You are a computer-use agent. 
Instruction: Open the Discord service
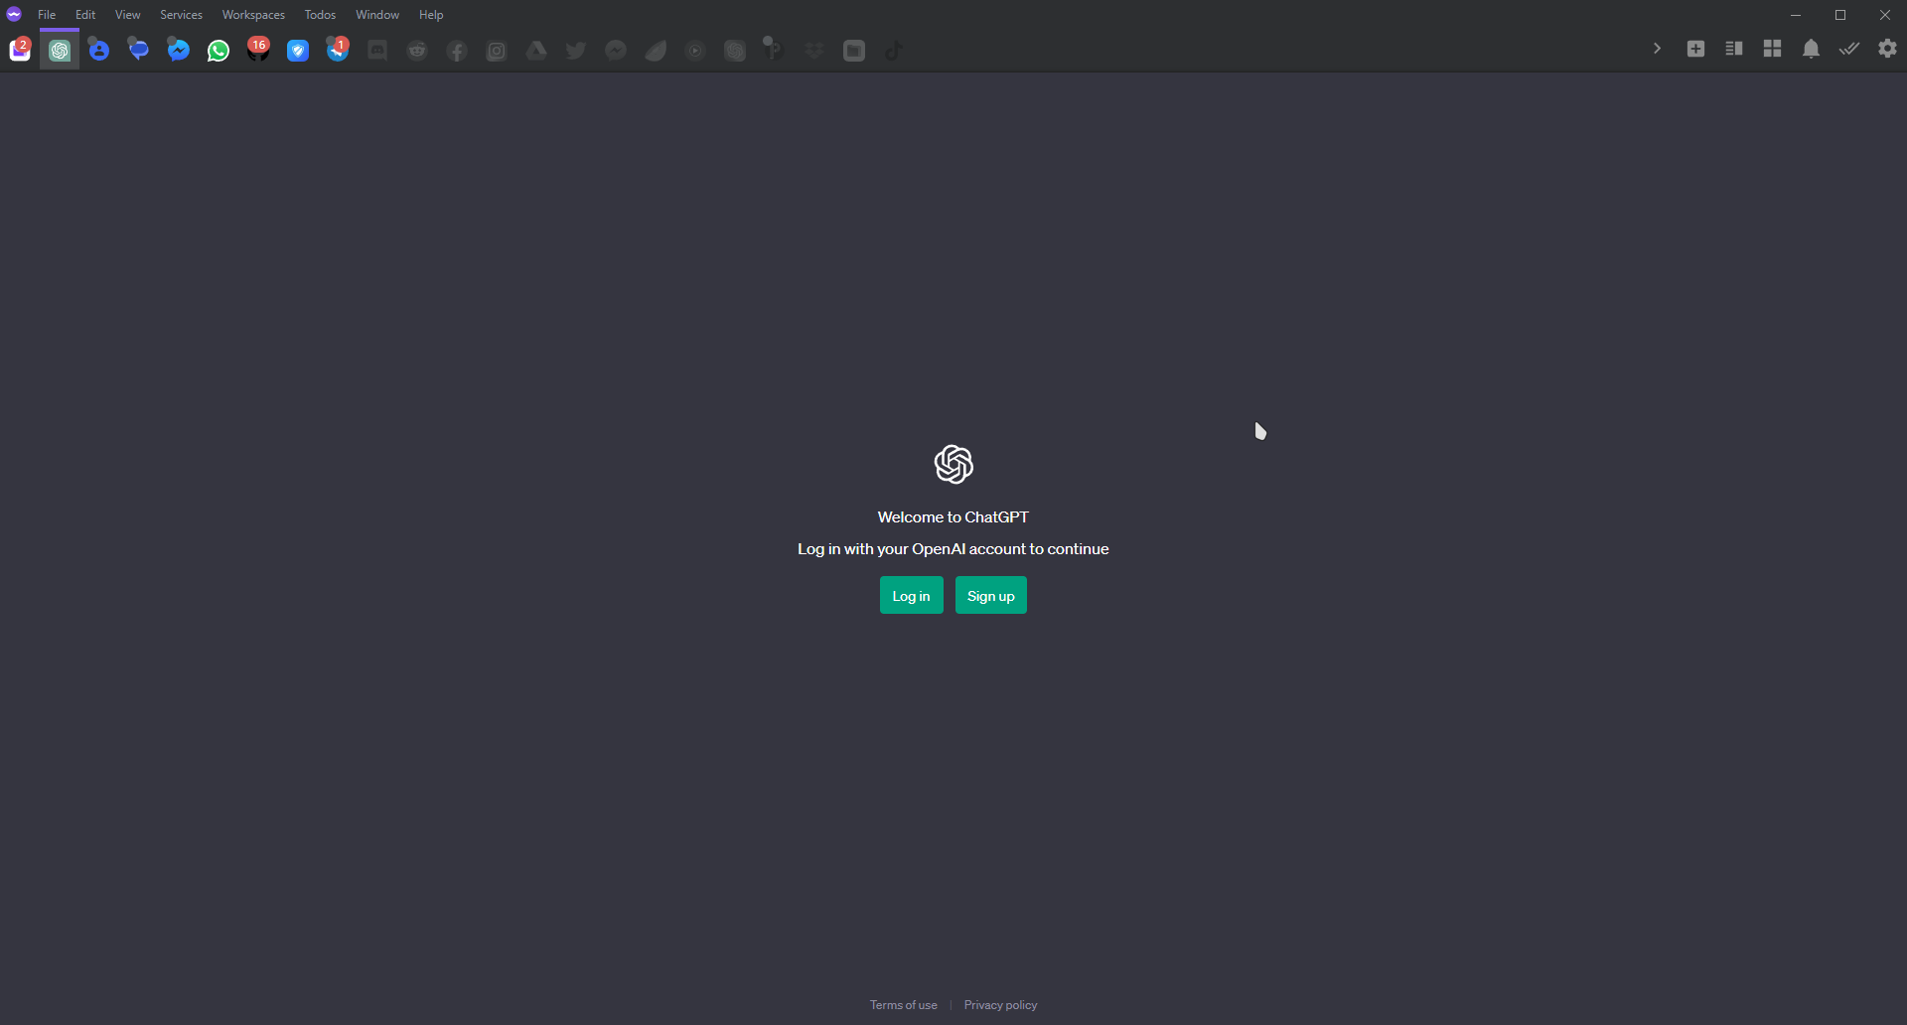[x=377, y=50]
